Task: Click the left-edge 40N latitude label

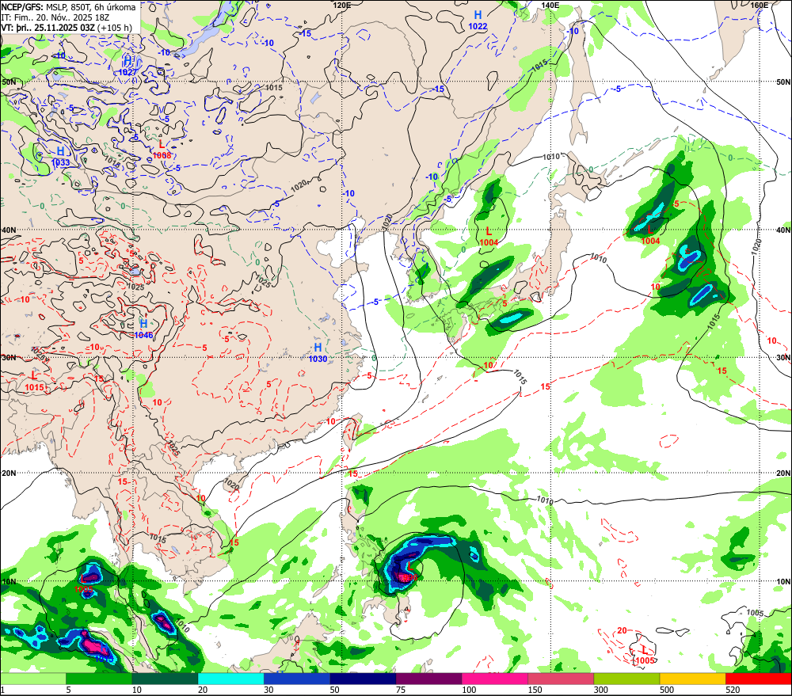Action: coord(9,230)
